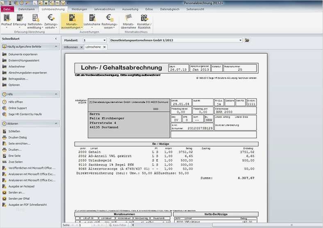The image size is (323, 228).
Task: Switch to the Meldungen ribbon tab
Action: [79, 9]
